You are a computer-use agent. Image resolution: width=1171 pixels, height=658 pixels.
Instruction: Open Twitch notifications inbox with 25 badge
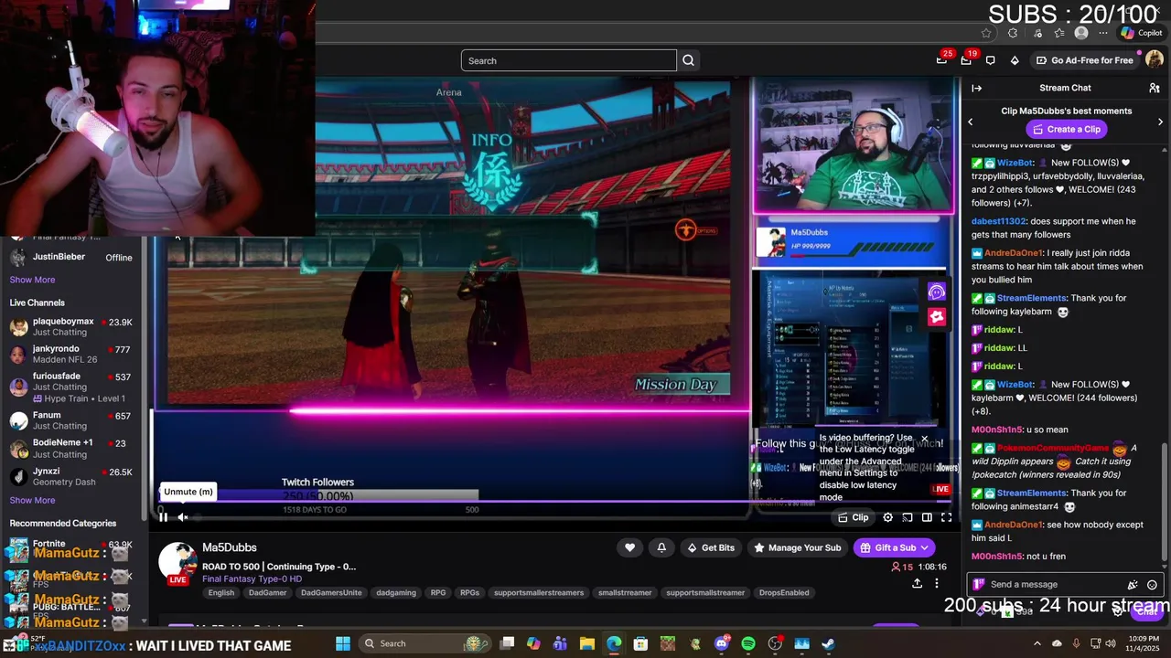pyautogui.click(x=942, y=60)
